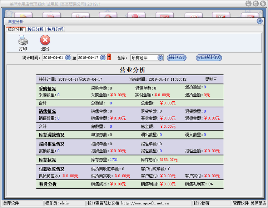Screen dimensions: 268x208
Task: Click the 调入数量 value
Action: point(205,135)
